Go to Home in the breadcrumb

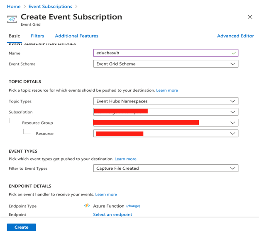(x=14, y=7)
